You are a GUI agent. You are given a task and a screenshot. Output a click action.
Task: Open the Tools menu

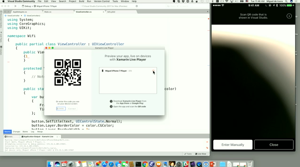(115, 1)
